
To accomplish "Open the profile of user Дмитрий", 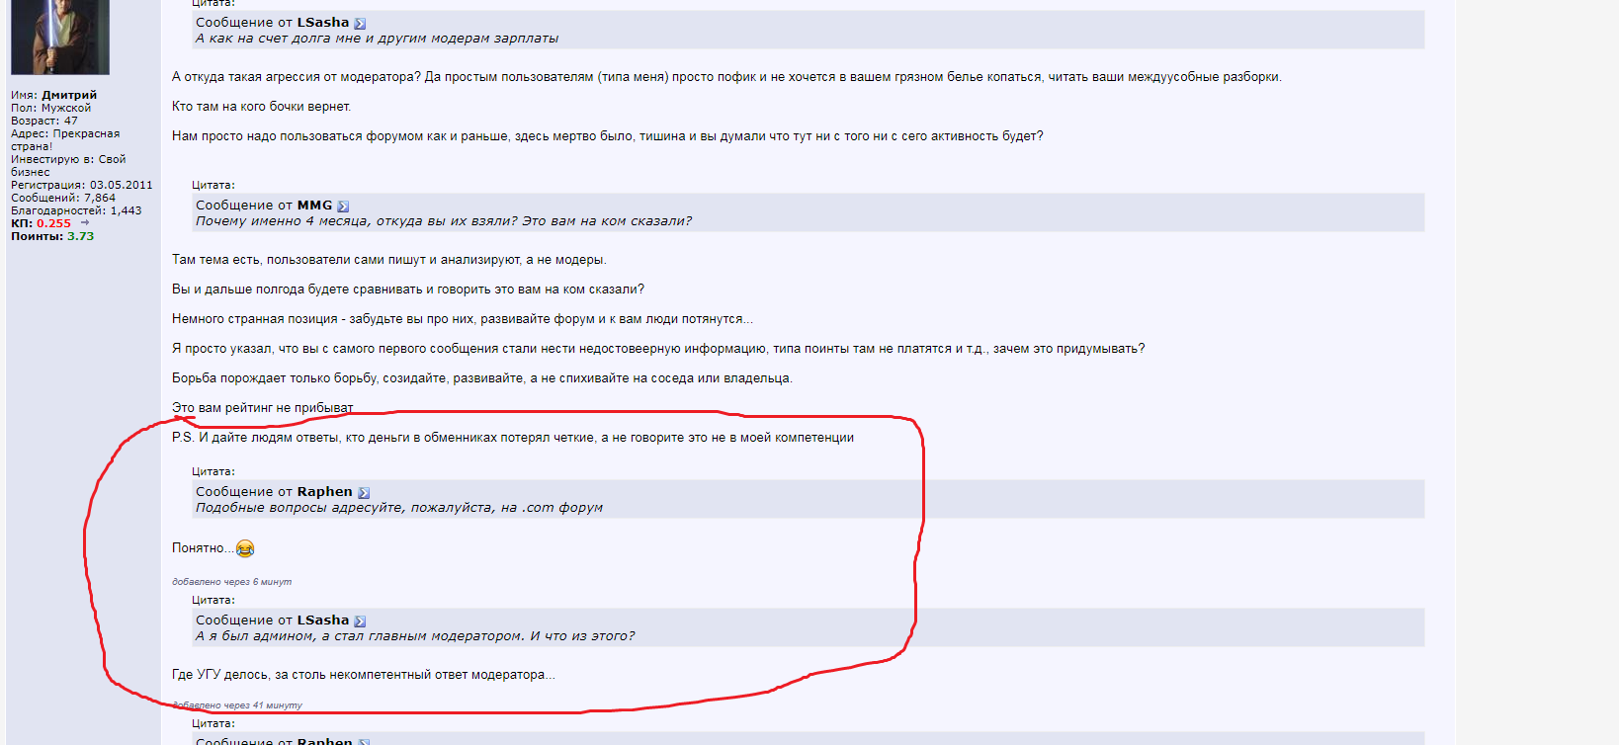I will coord(69,95).
